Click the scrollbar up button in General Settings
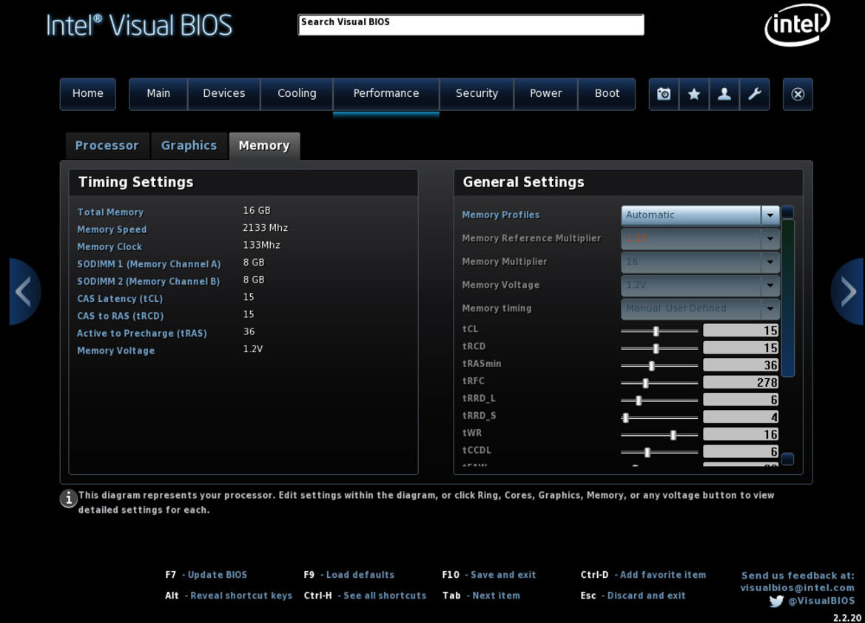 788,212
